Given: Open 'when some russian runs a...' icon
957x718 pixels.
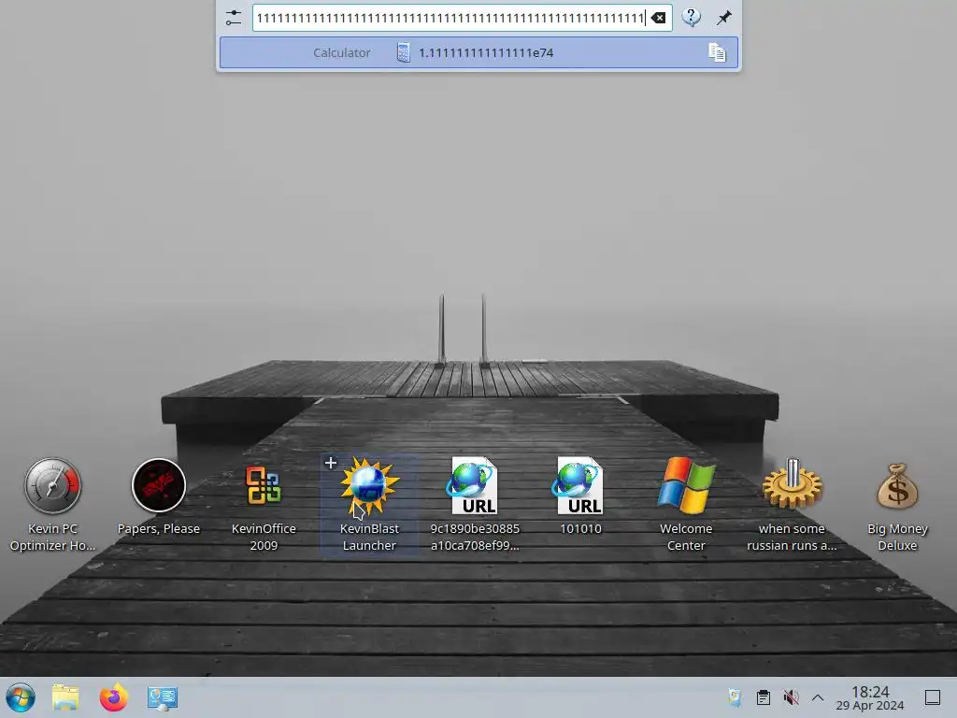Looking at the screenshot, I should coord(792,504).
